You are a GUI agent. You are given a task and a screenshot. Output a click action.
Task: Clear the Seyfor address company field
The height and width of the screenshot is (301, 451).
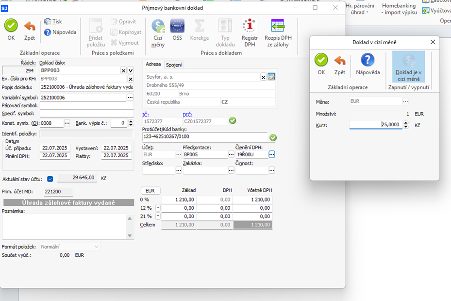coord(263,77)
